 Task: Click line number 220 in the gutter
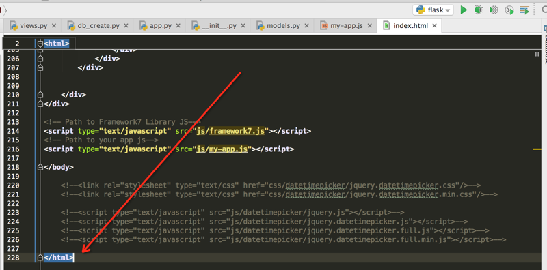pos(13,185)
